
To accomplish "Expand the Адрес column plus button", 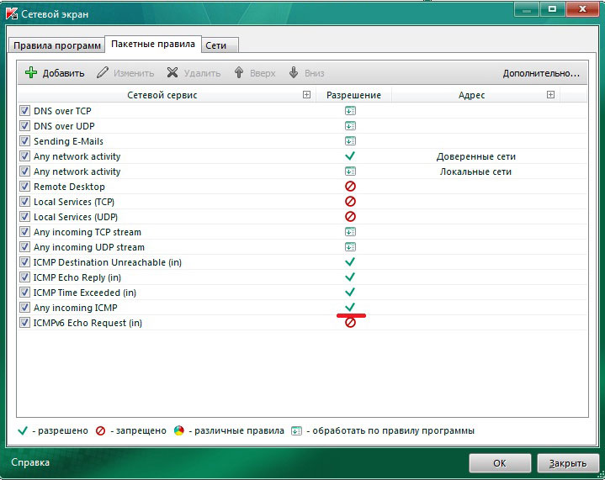I will click(x=550, y=95).
